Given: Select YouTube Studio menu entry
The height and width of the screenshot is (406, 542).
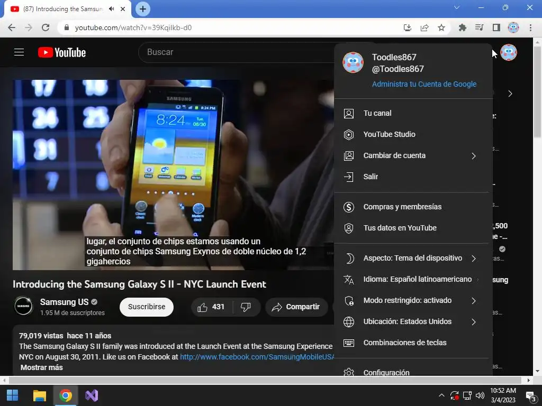Looking at the screenshot, I should (413, 134).
